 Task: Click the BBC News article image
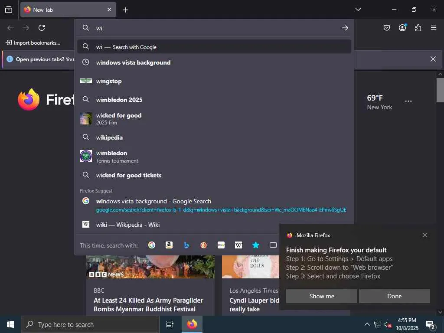pos(150,267)
